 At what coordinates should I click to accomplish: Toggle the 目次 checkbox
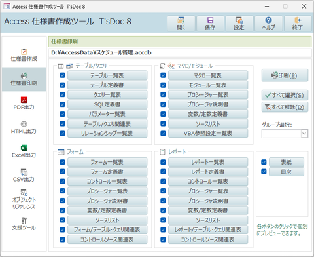point(264,172)
